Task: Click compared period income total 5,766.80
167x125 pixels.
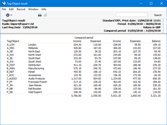Action: pos(76,96)
